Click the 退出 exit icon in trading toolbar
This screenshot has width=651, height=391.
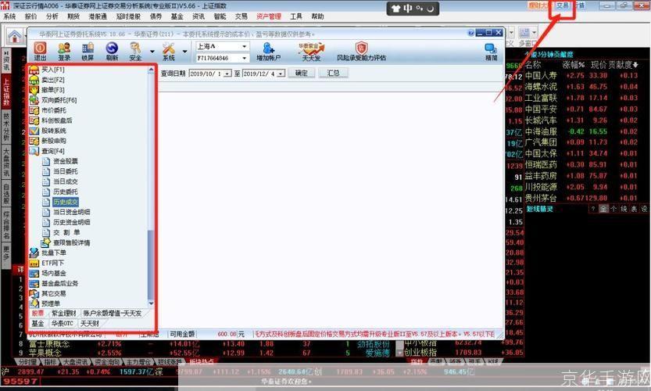[40, 52]
